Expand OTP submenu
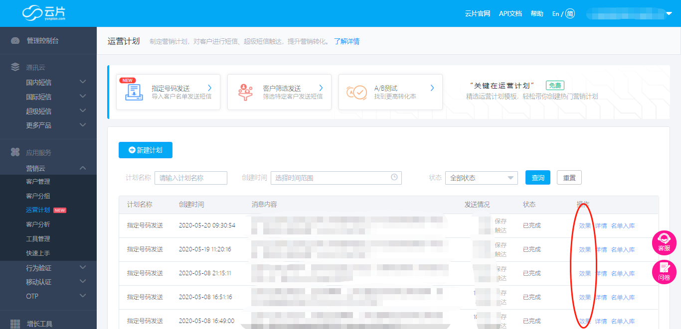681x329 pixels. click(x=83, y=296)
